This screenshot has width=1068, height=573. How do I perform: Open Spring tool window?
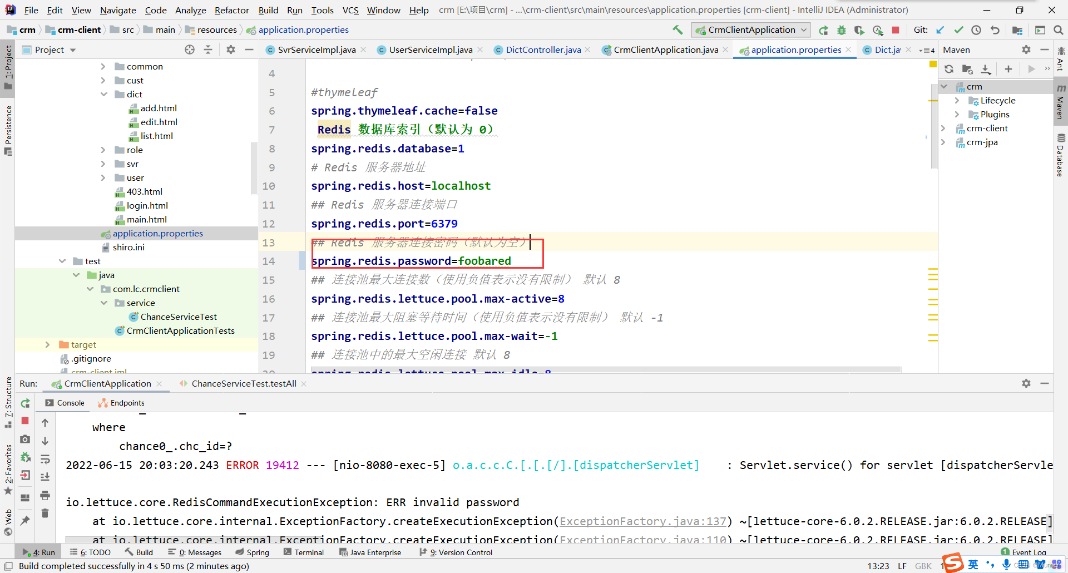(252, 552)
